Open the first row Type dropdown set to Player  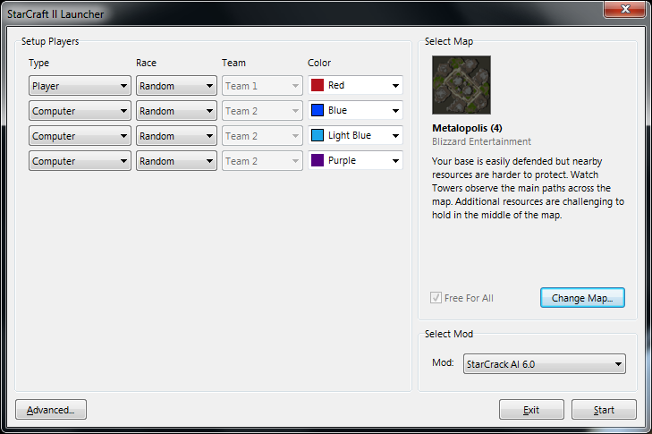[80, 86]
